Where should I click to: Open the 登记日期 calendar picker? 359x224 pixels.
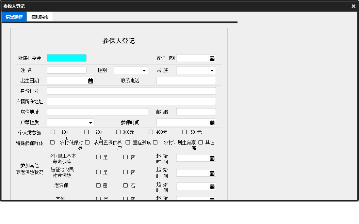tap(212, 58)
